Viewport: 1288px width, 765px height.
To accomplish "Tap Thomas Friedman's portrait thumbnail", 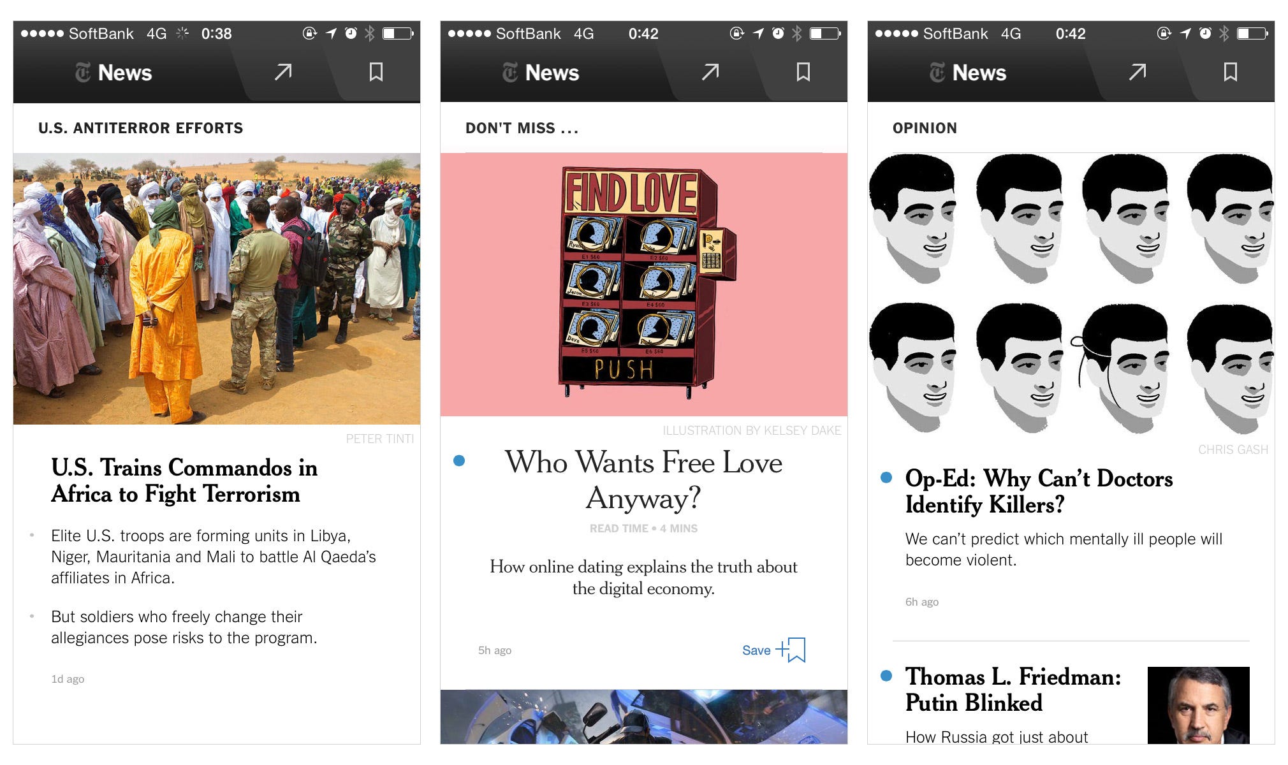I will coord(1198,705).
